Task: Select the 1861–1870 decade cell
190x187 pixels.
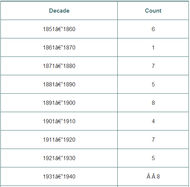Action: click(59, 48)
